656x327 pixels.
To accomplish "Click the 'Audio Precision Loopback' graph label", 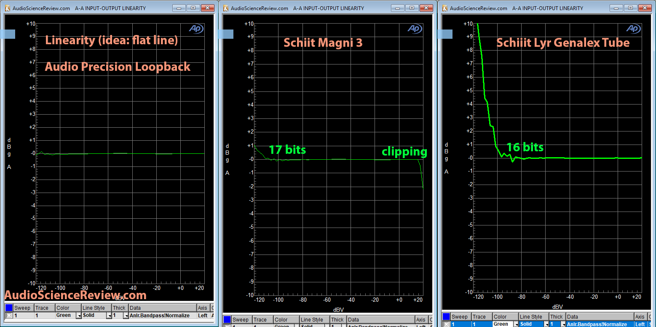I will point(118,67).
